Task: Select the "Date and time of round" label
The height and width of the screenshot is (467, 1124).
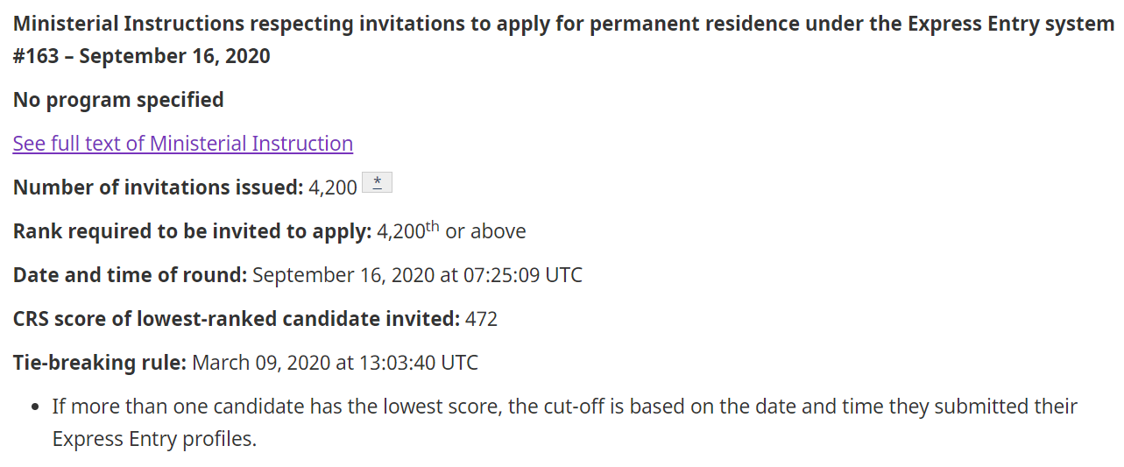Action: coord(130,275)
